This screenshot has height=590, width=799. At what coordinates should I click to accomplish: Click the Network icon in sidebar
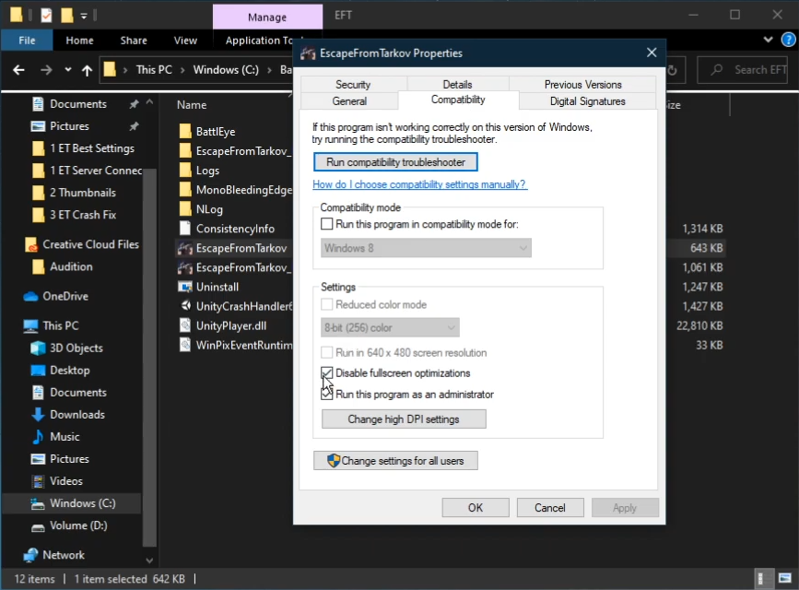coord(30,555)
